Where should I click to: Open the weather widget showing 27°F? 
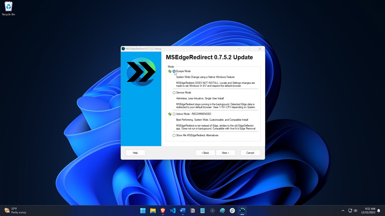click(15, 211)
